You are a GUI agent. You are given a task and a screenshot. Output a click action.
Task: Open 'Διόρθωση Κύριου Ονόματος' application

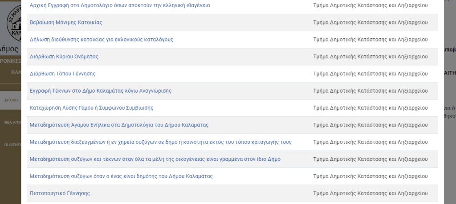point(64,57)
